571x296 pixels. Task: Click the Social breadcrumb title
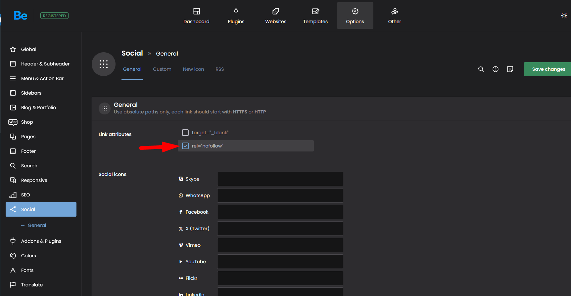(132, 53)
